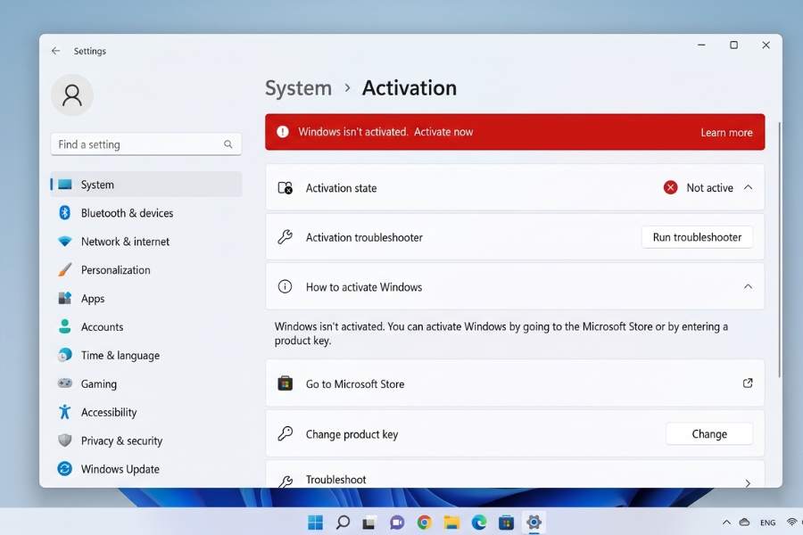The image size is (803, 535).
Task: Focus the Find a setting search box
Action: click(x=146, y=144)
